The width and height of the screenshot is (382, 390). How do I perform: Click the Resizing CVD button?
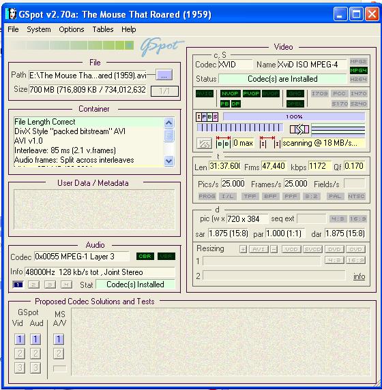coord(356,249)
